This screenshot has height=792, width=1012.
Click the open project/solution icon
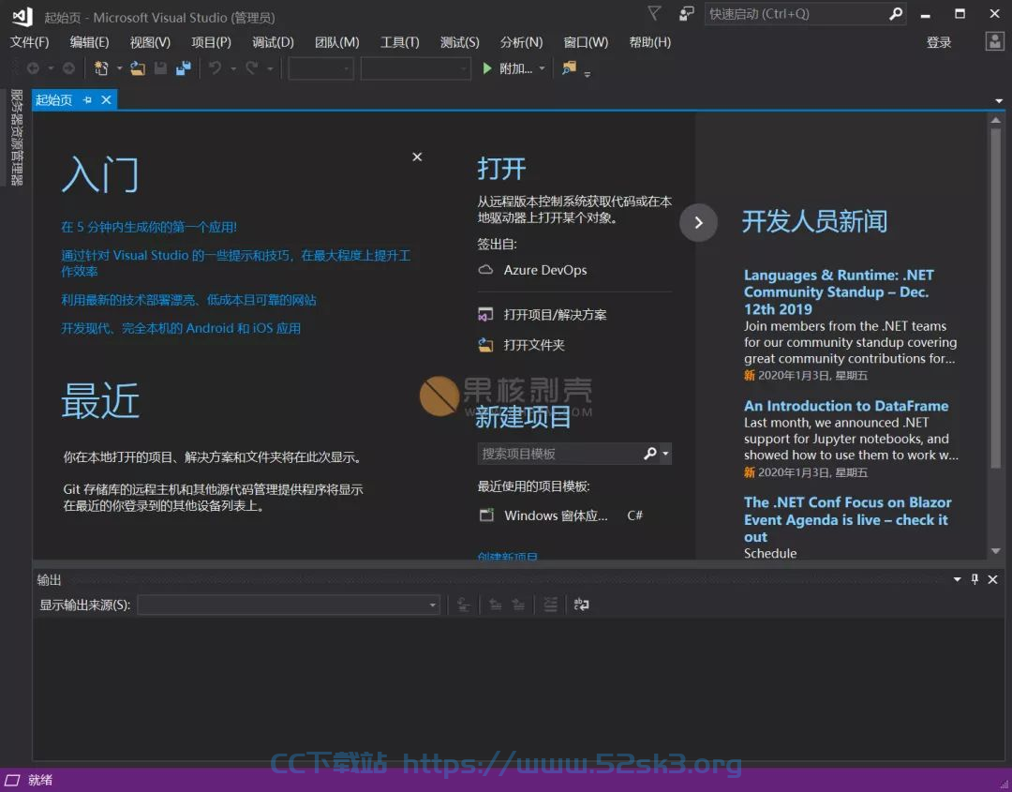pos(485,314)
